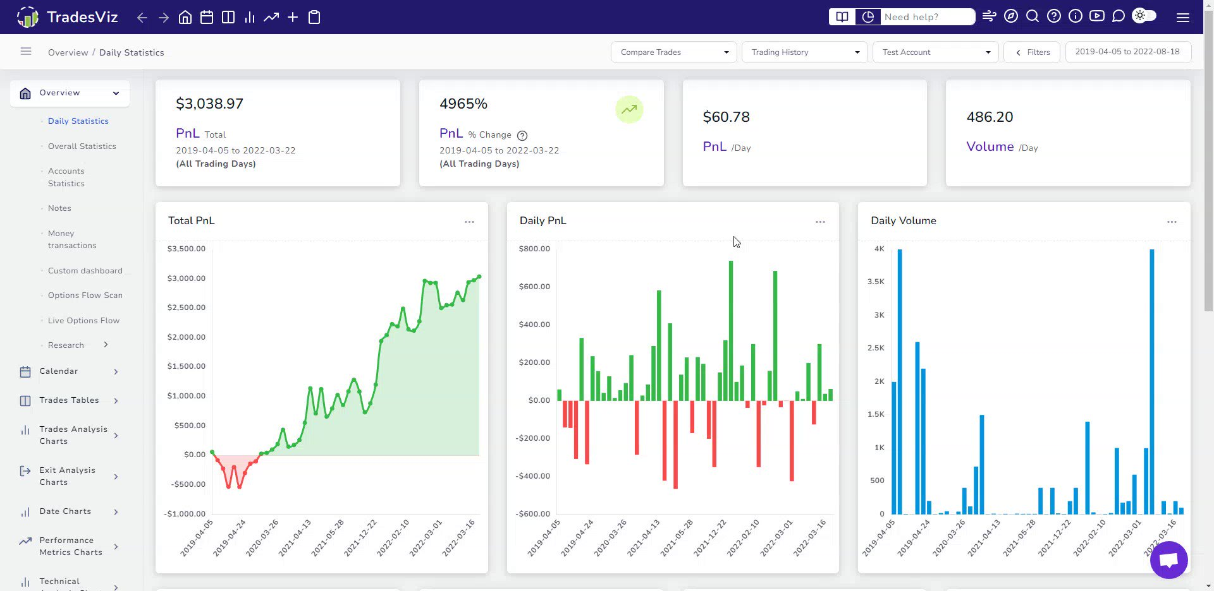Expand the Trades Tables sidebar section

70,400
